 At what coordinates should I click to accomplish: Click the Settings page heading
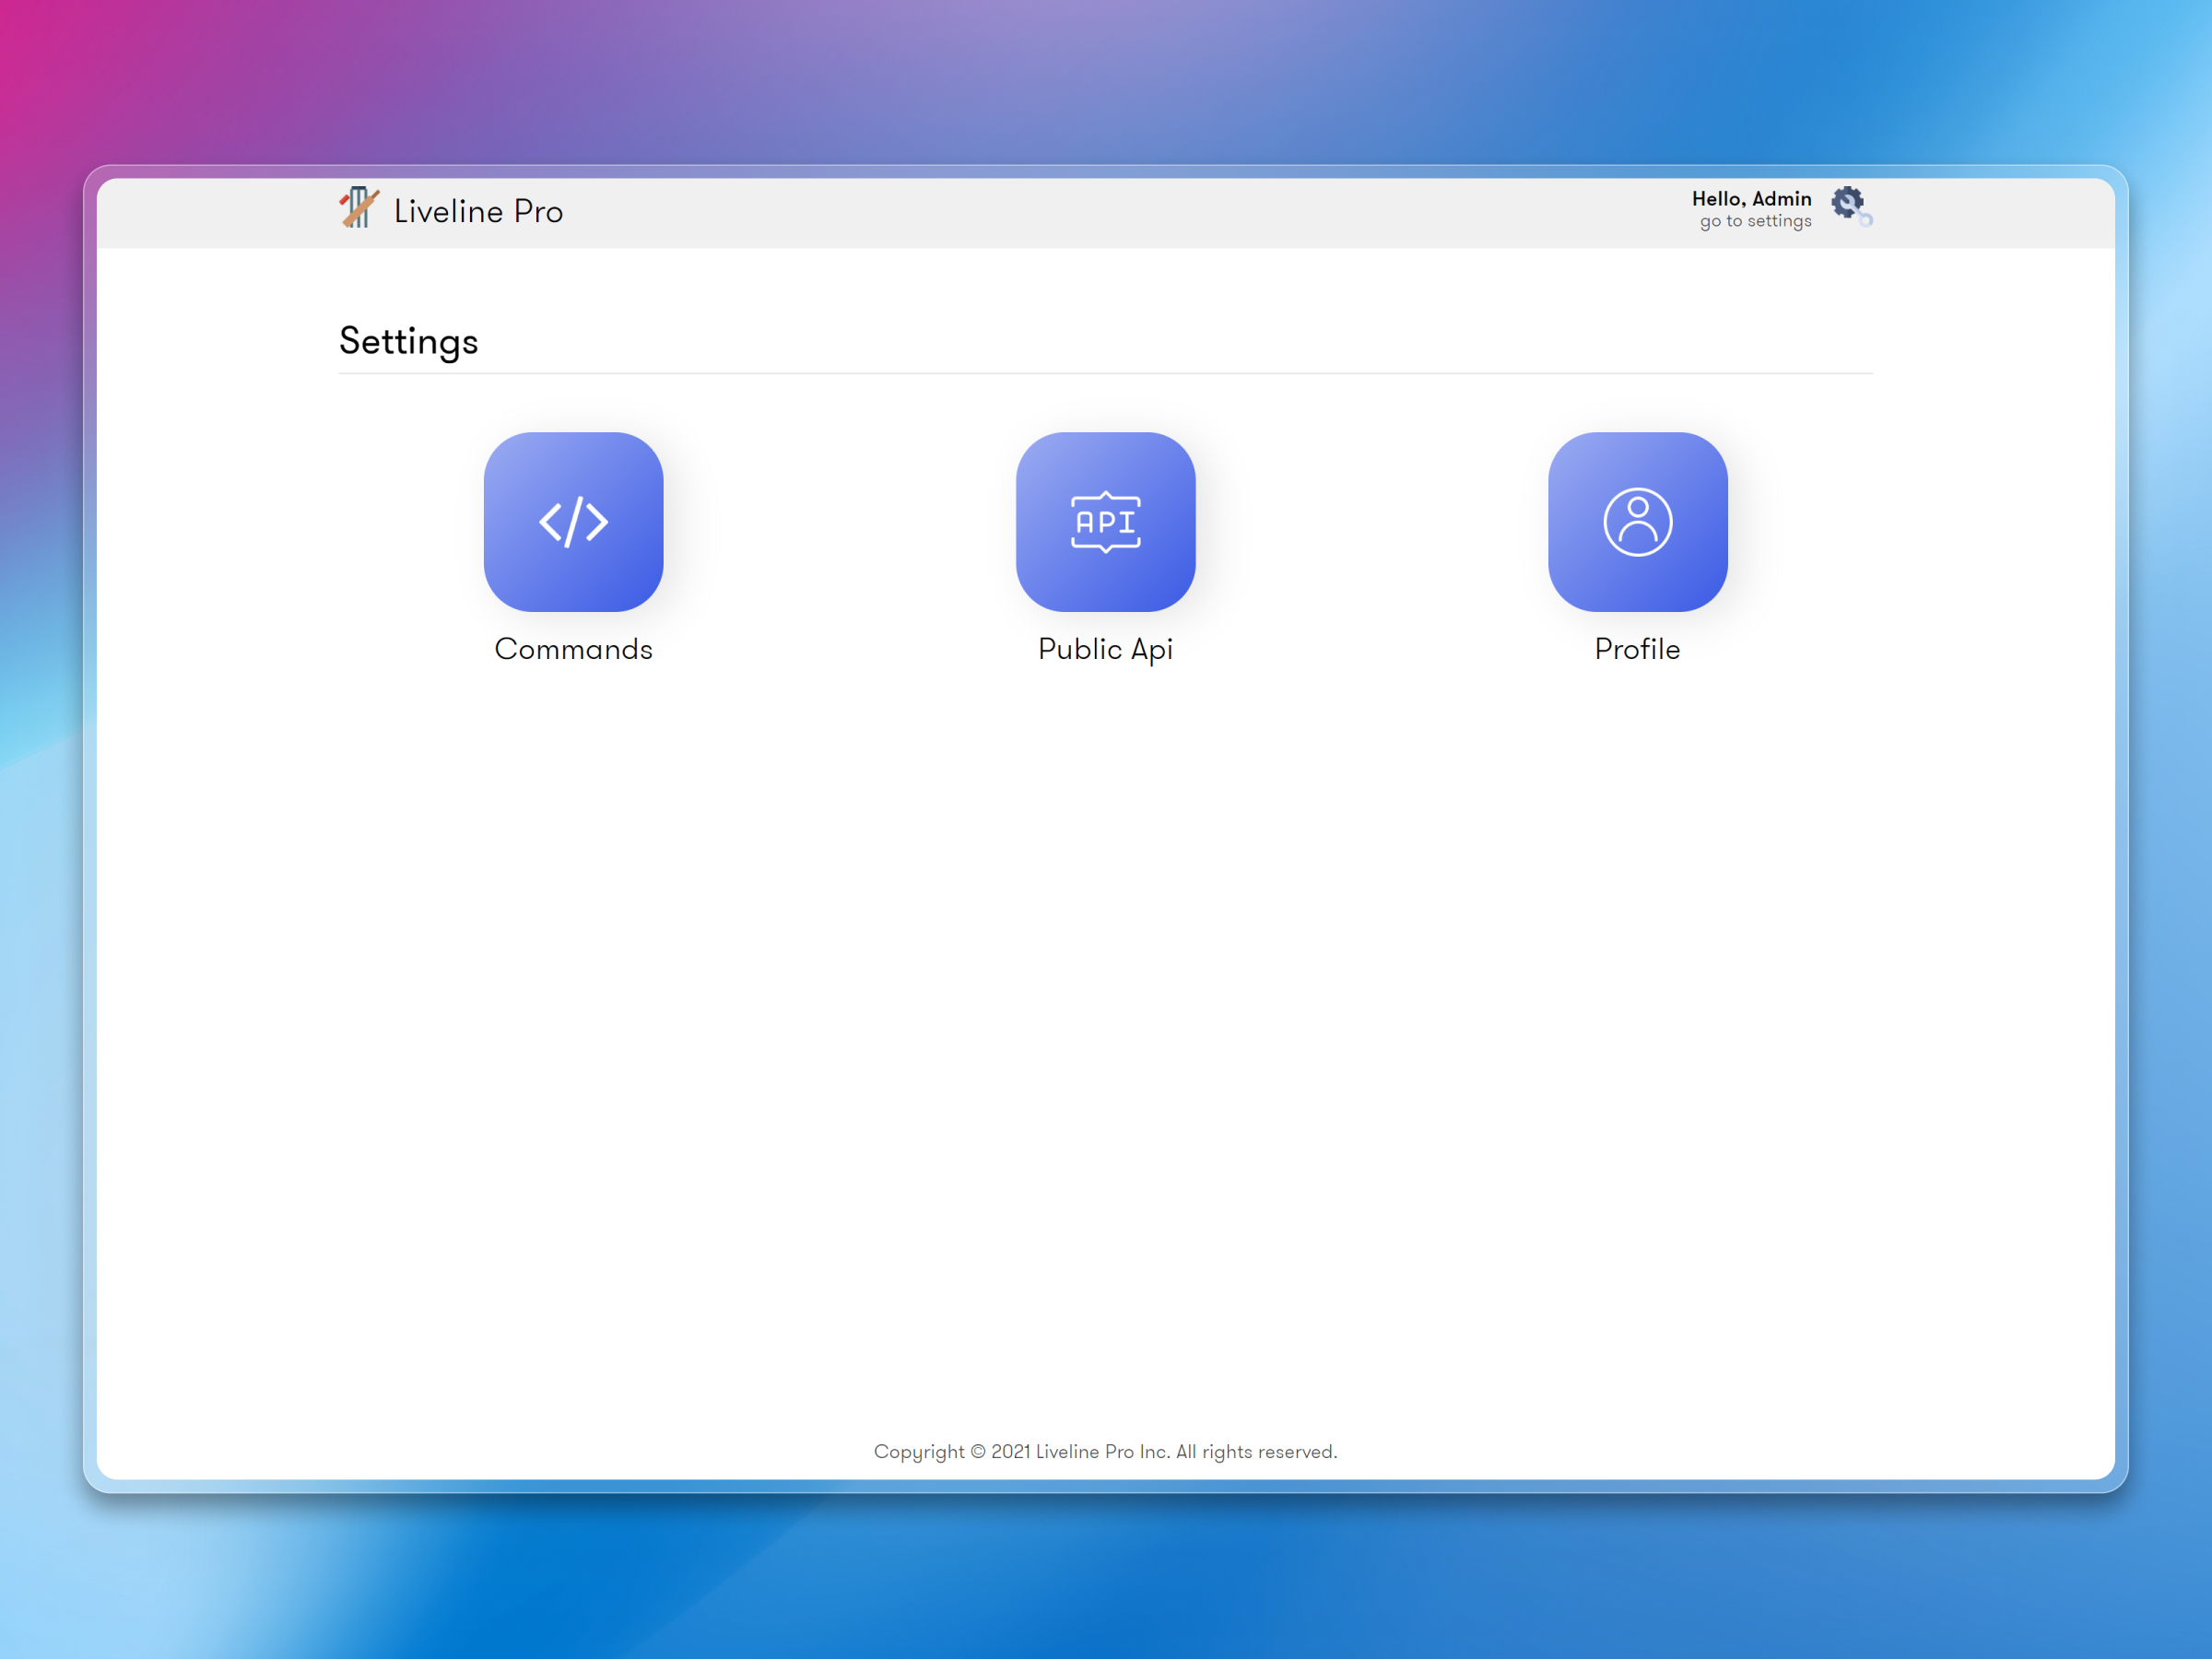pyautogui.click(x=408, y=341)
